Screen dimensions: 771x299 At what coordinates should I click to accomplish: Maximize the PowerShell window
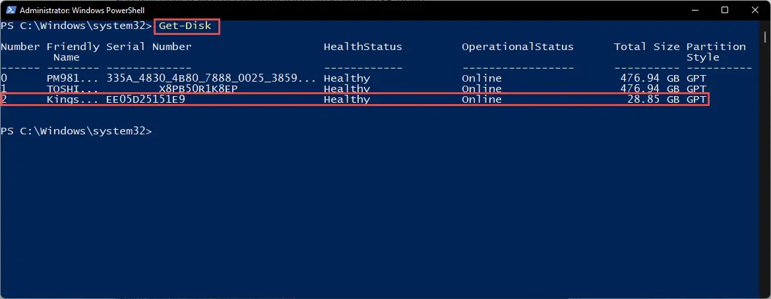[x=725, y=10]
